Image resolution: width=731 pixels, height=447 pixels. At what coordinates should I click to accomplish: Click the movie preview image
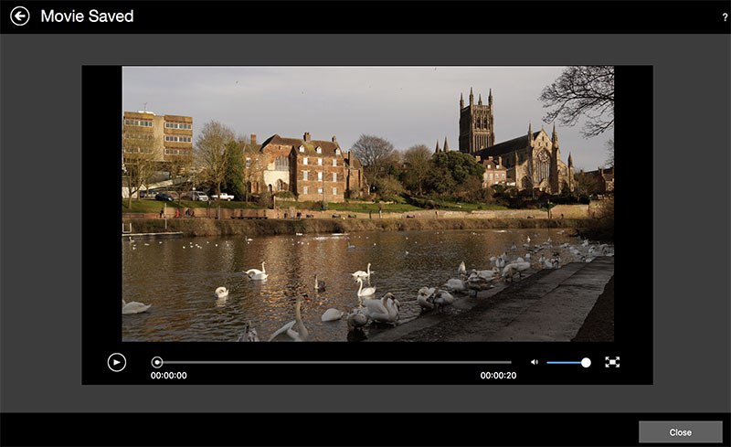[x=368, y=204]
